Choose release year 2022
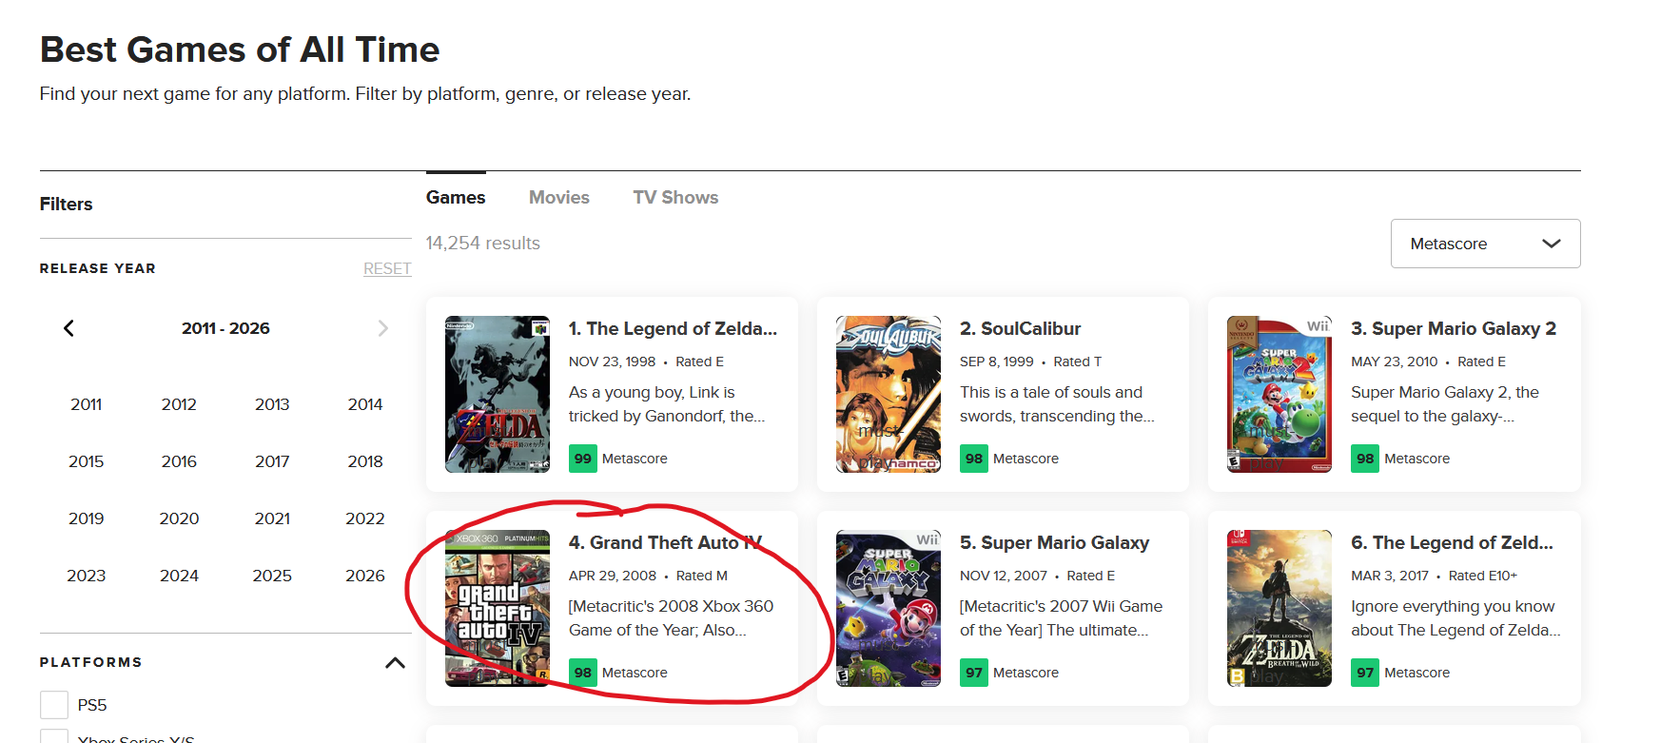Viewport: 1680px width, 743px height. (x=365, y=518)
